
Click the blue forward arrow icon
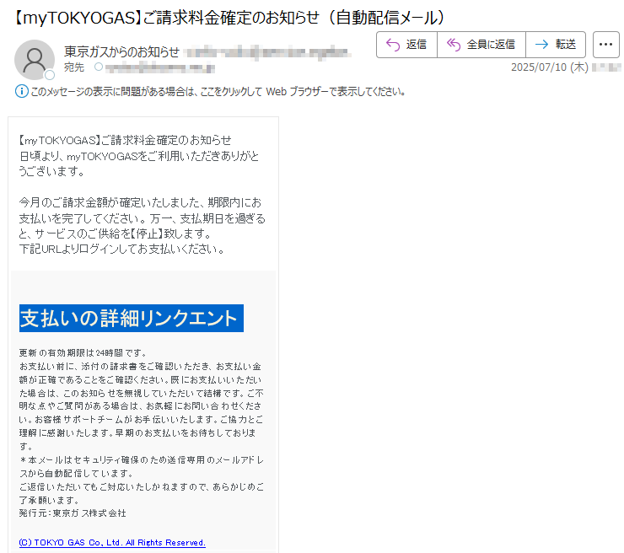541,45
